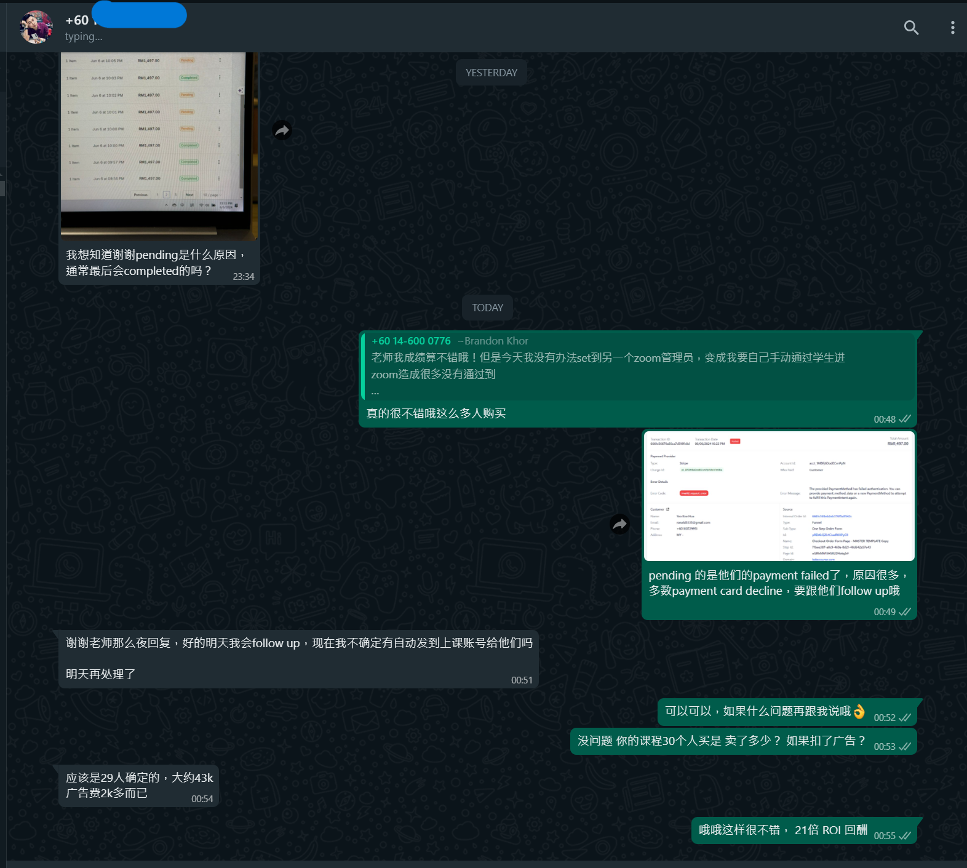967x868 pixels.
Task: Open search in the chat header
Action: (x=911, y=28)
